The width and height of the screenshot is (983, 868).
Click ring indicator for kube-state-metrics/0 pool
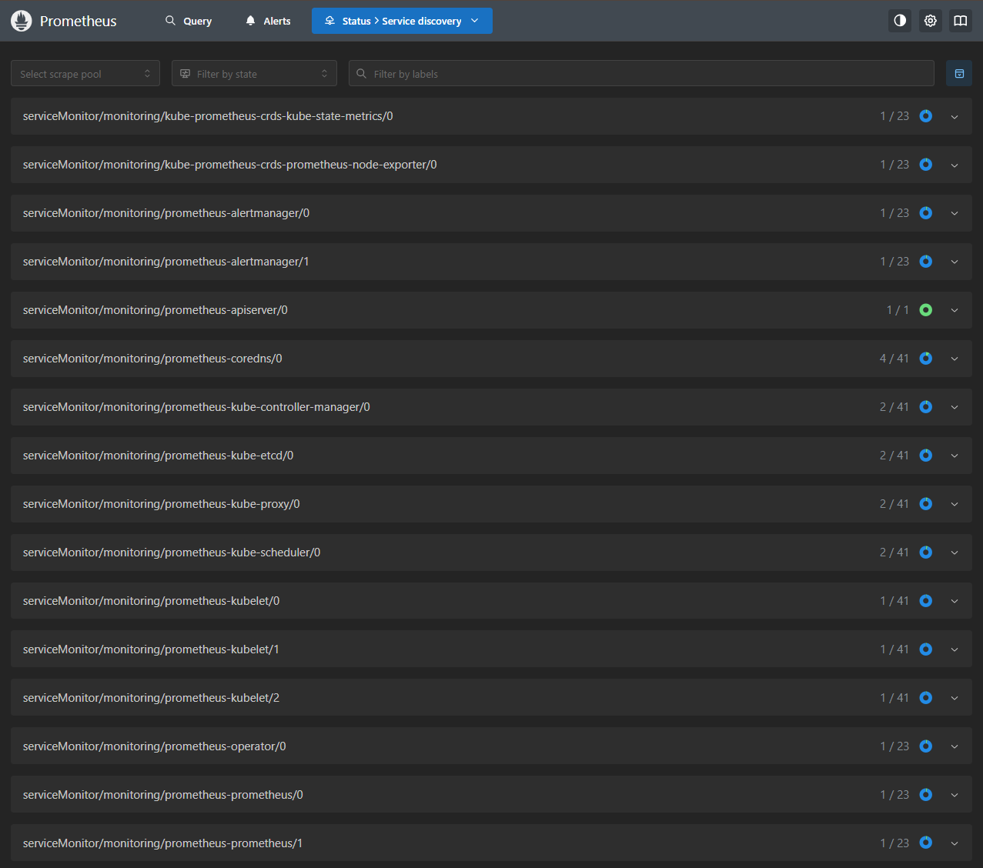click(926, 116)
